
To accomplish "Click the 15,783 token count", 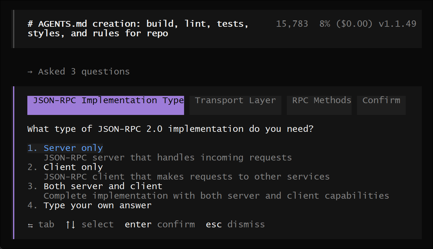I will click(x=292, y=24).
